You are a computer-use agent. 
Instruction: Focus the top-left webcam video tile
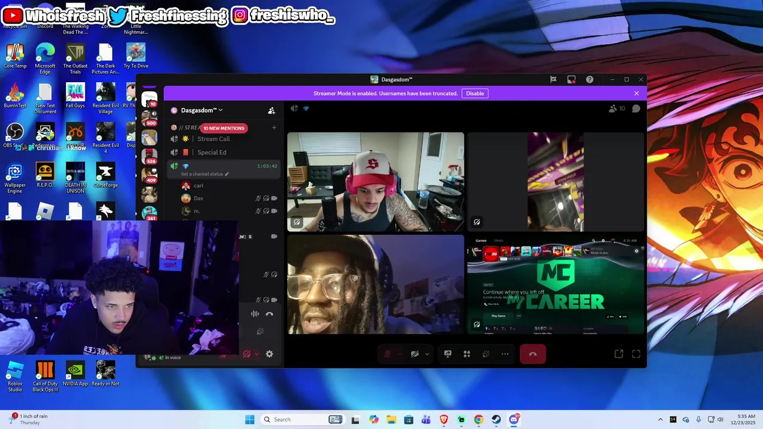[376, 182]
